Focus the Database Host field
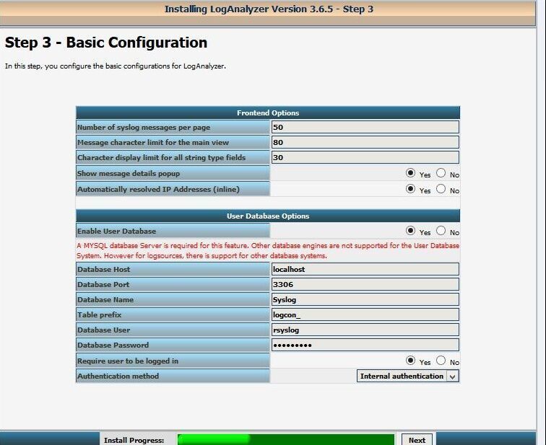546x445 pixels. coord(365,270)
